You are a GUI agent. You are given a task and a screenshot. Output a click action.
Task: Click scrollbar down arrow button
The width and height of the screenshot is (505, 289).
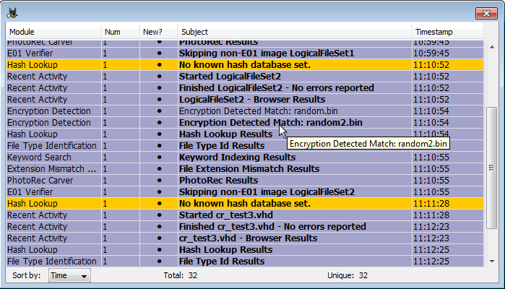tap(491, 261)
